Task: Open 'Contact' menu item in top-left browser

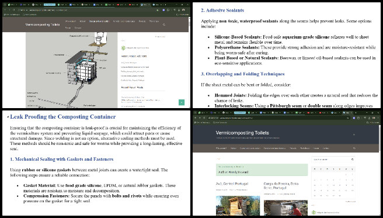Action: click(78, 28)
